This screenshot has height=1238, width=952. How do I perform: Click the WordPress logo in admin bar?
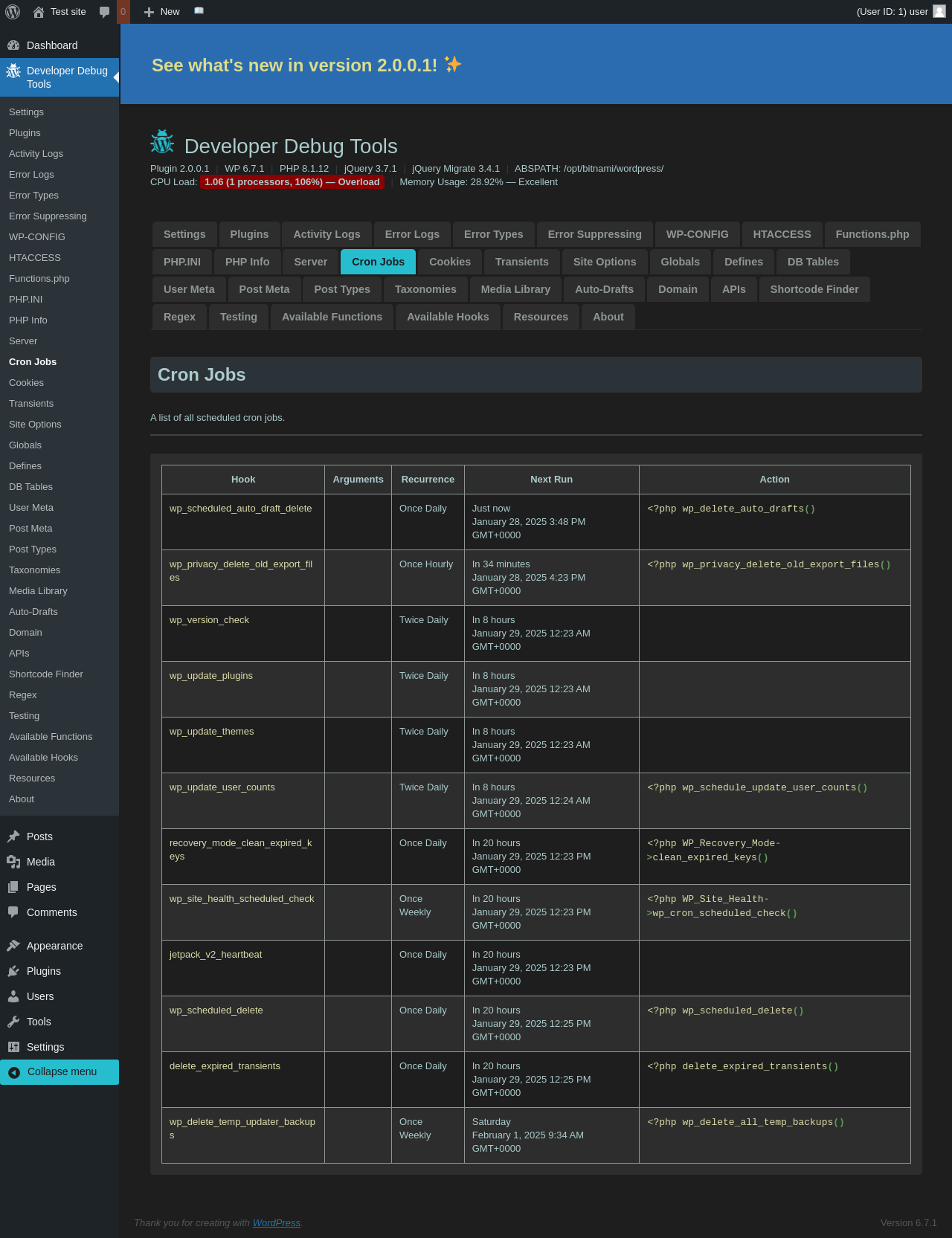(13, 12)
